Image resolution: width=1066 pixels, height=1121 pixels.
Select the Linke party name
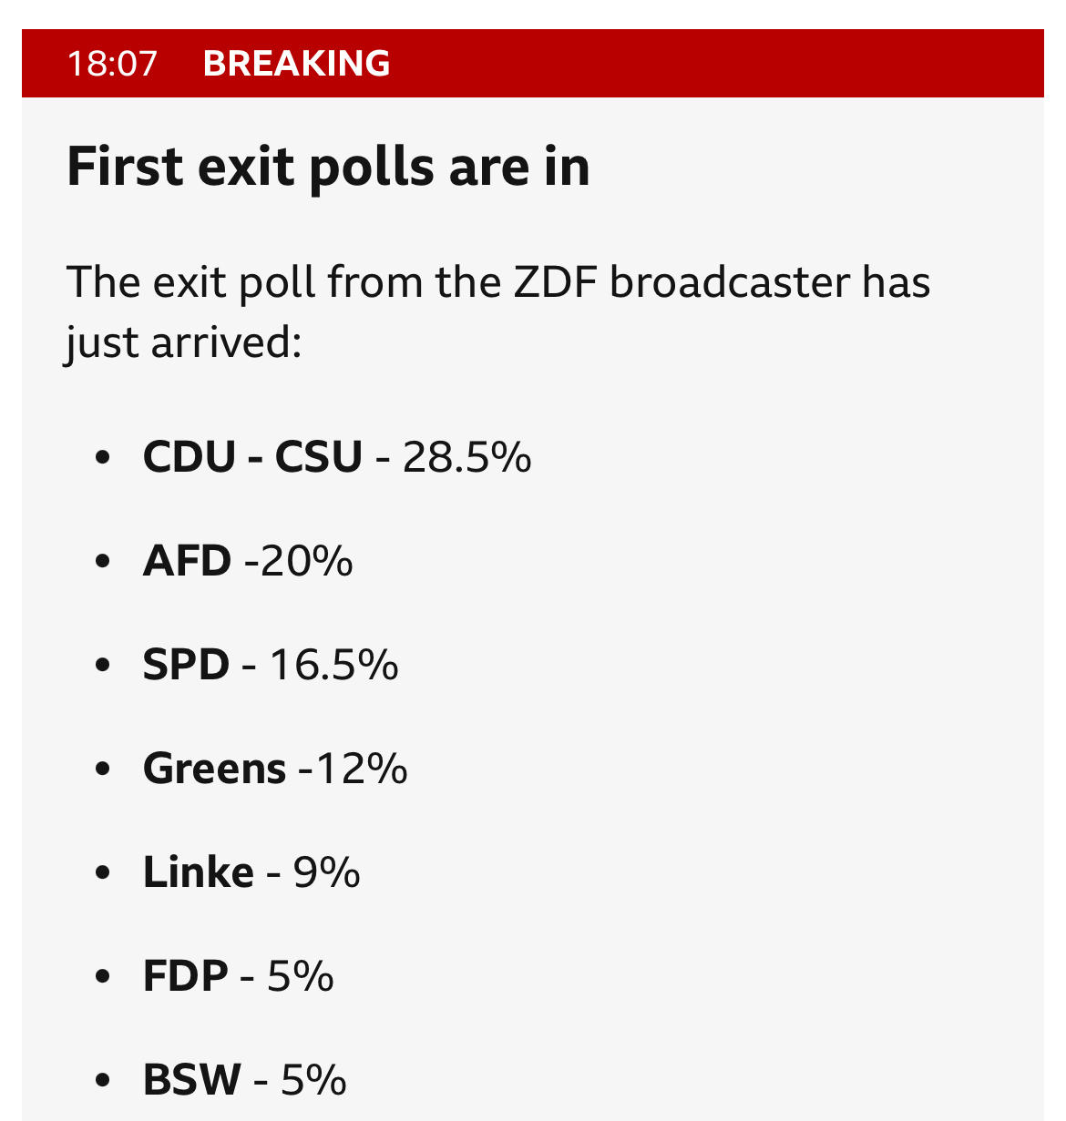point(198,872)
